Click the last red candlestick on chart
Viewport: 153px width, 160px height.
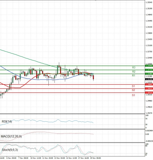[x=94, y=77]
